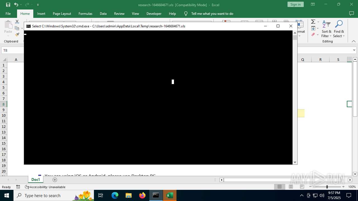Image resolution: width=358 pixels, height=201 pixels.
Task: Click Tell me what you want to do
Action: tap(212, 13)
